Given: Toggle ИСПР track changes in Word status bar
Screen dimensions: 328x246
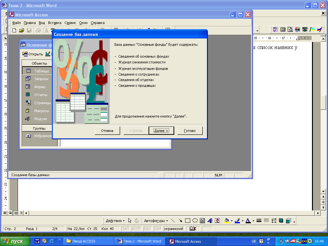Looking at the screenshot, I should pyautogui.click(x=136, y=229).
